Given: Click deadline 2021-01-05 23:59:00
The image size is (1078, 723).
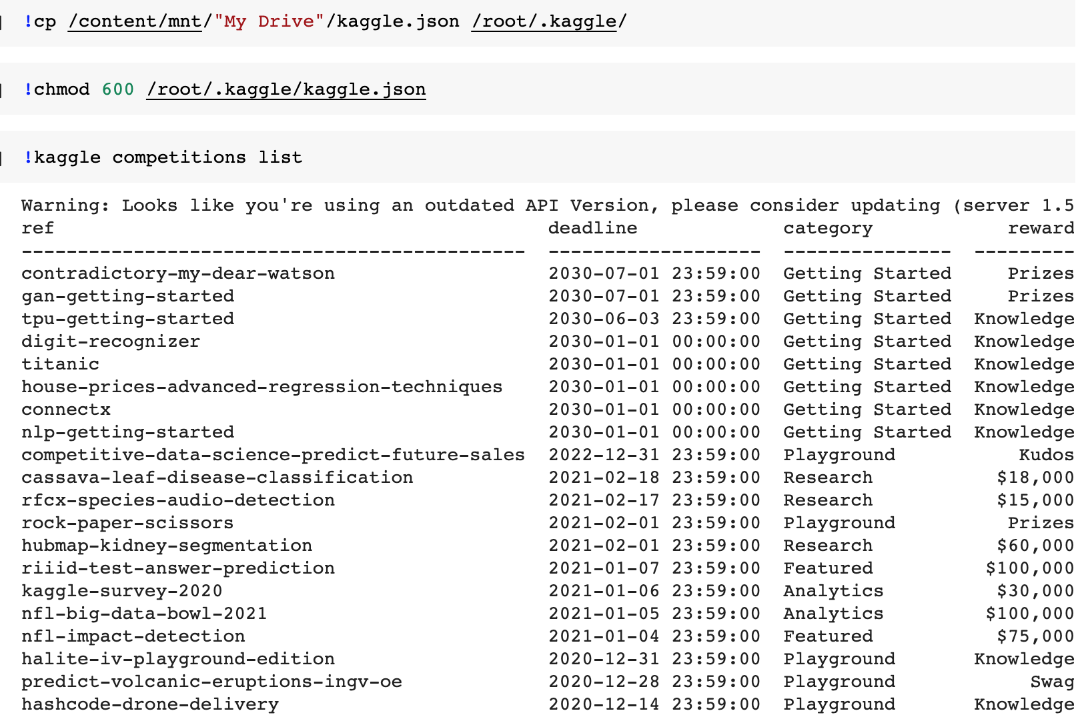Looking at the screenshot, I should (x=654, y=614).
